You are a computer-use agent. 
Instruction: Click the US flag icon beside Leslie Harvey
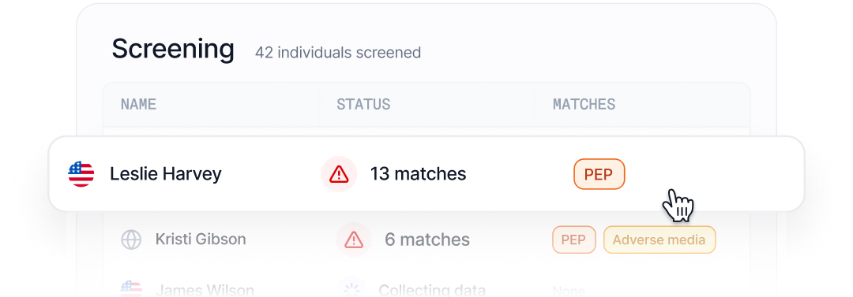(81, 174)
